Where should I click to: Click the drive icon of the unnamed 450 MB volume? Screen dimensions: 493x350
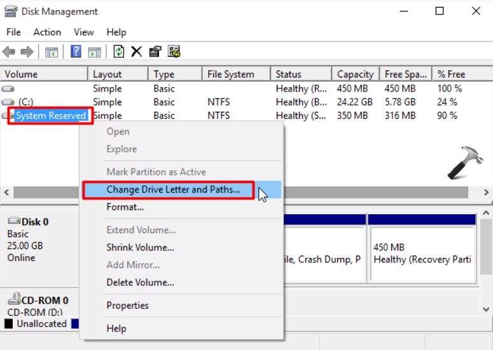(8, 88)
